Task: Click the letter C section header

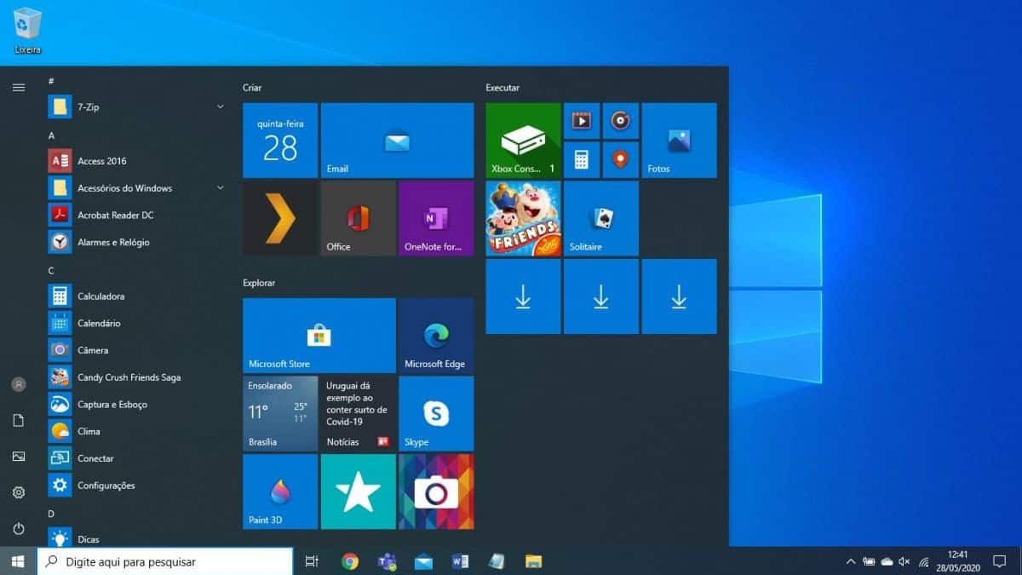Action: [51, 271]
